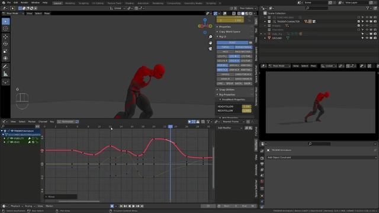Image resolution: width=379 pixels, height=213 pixels.
Task: Click the jump to start playback button
Action: 121,206
